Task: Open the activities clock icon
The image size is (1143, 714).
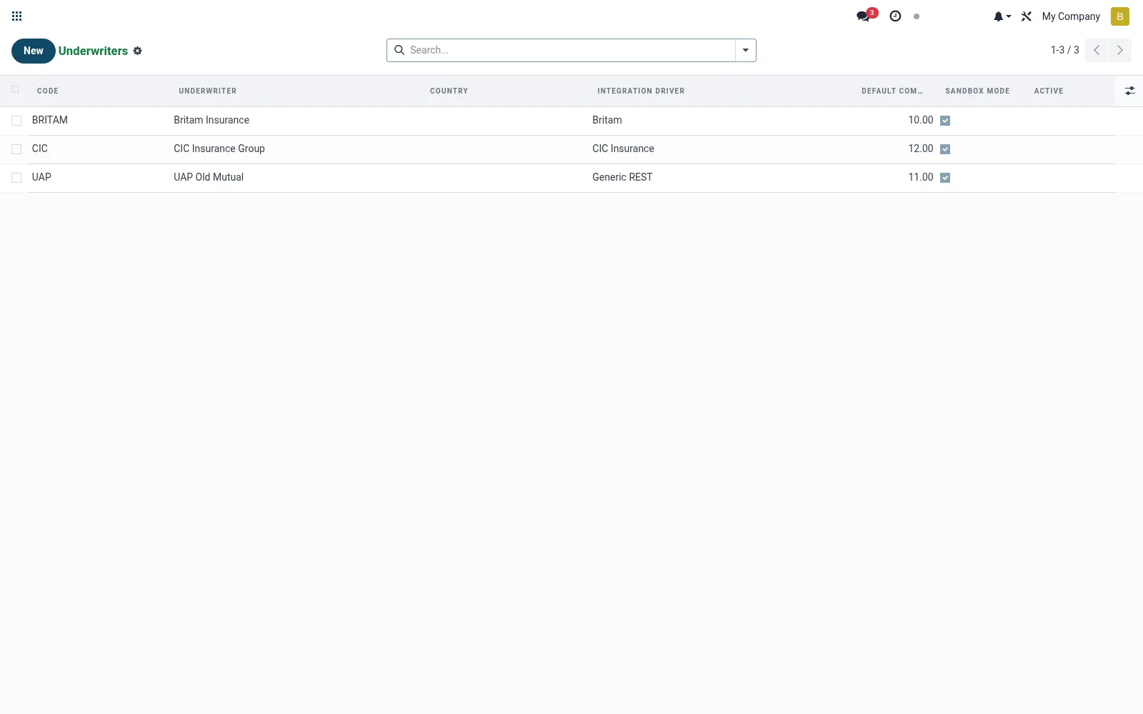Action: 895,16
